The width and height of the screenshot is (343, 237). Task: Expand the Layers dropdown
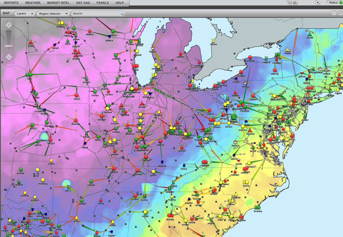coord(25,13)
